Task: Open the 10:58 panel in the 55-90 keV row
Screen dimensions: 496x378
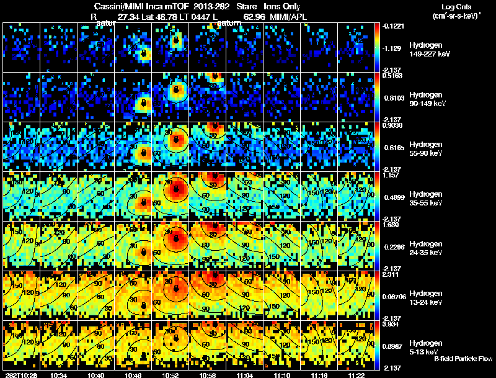Action: (208, 146)
